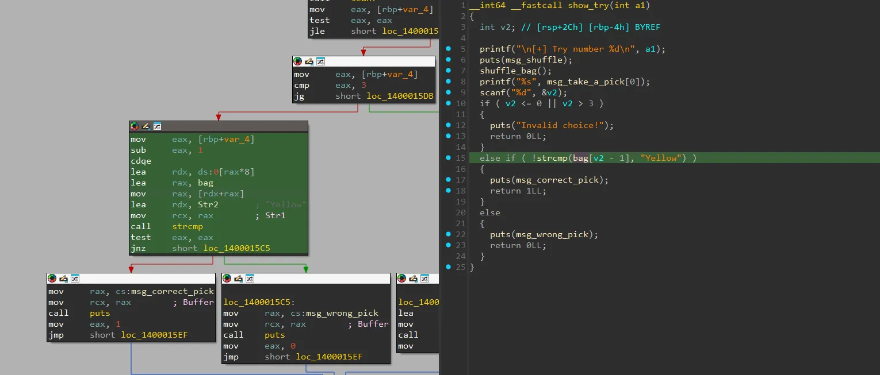Viewport: 880px width, 375px height.
Task: Click the color wheel icon on the msg_wrong_pick graph block
Action: [227, 279]
